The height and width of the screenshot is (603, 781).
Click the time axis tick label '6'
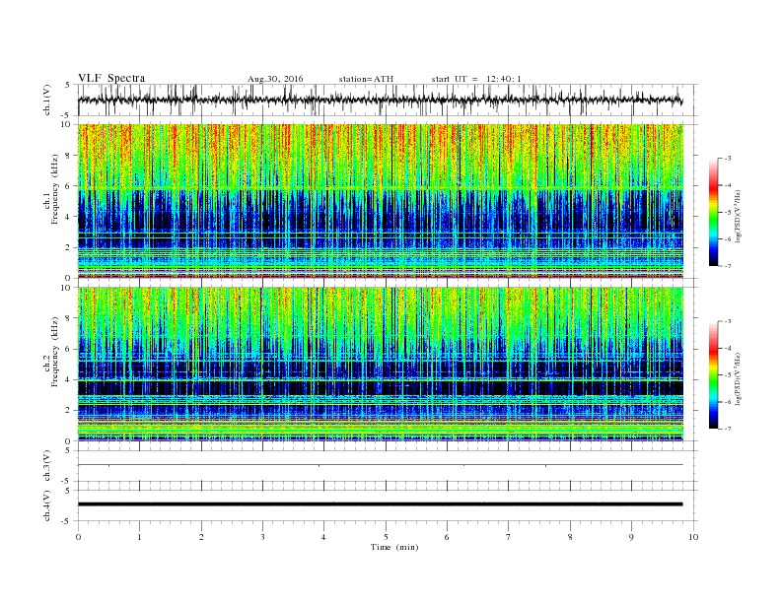pyautogui.click(x=447, y=537)
